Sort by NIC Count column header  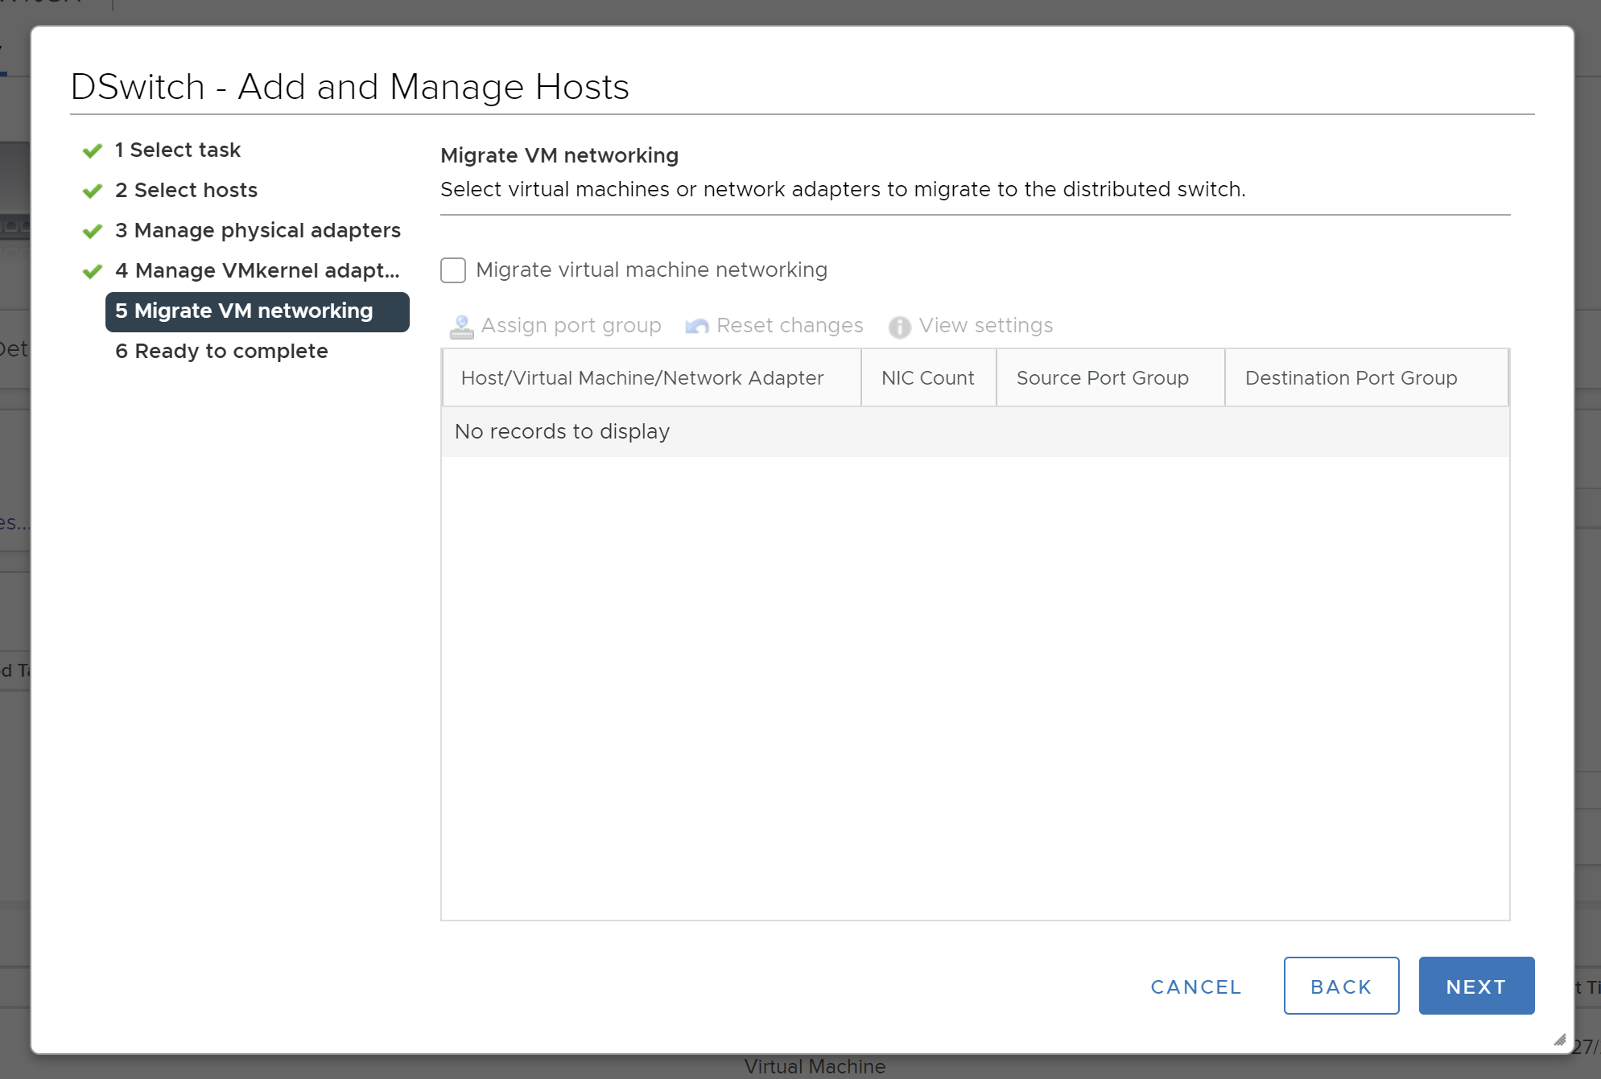coord(927,378)
